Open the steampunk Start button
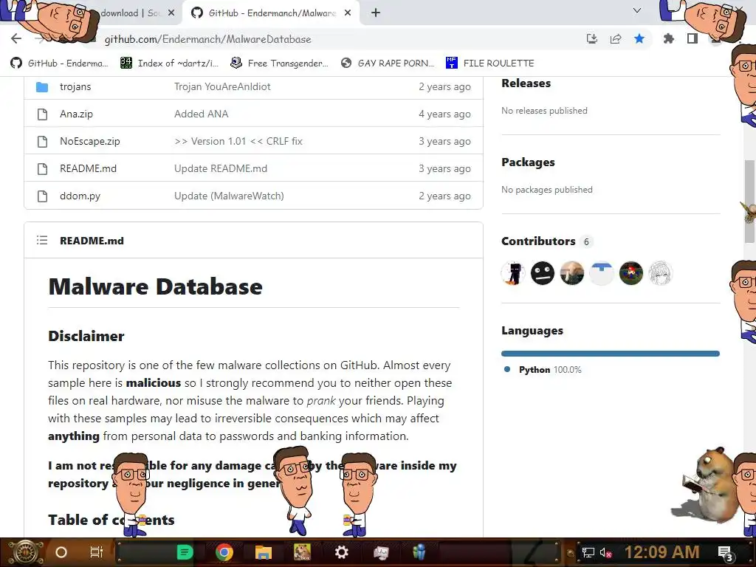This screenshot has height=567, width=756. pos(24,552)
